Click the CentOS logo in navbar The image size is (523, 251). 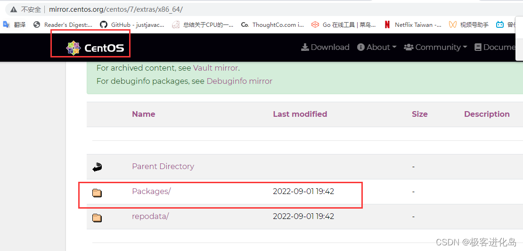95,48
